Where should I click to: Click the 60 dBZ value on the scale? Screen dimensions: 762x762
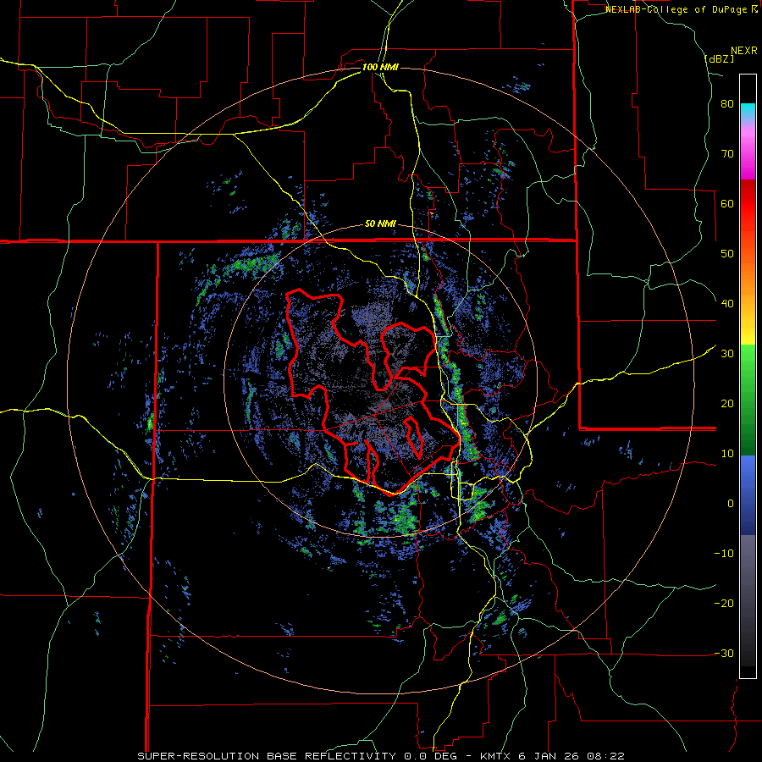727,203
